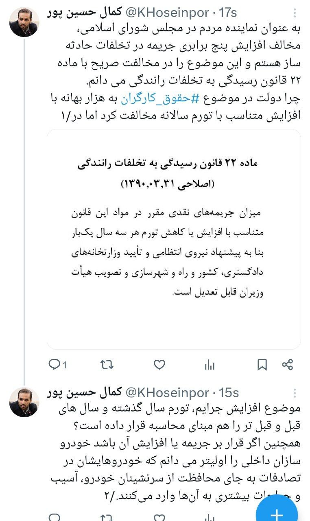Like the first tweet with the heart
Viewport: 310px width, 521px height.
(x=159, y=364)
